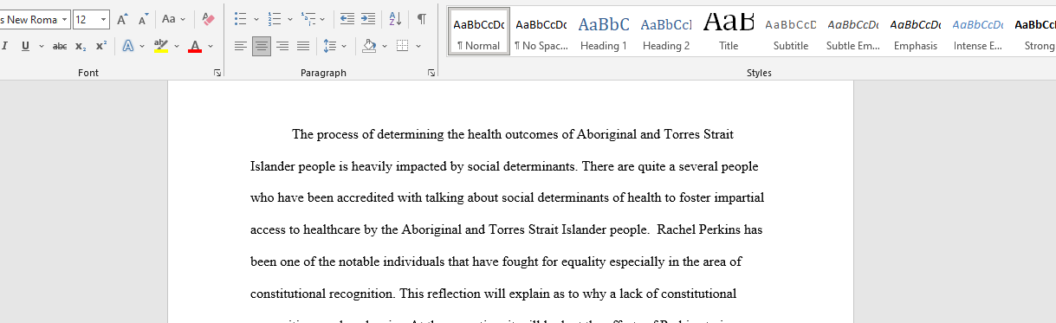This screenshot has height=323, width=1056.
Task: Increase font size with Grow Font
Action: tap(122, 19)
